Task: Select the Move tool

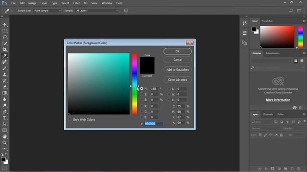Action: [4, 25]
